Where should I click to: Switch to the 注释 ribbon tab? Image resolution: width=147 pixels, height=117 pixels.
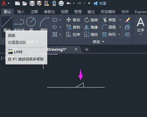(x=34, y=12)
